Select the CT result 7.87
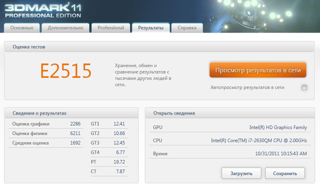Screen dimensions: 320x189 (x=121, y=172)
